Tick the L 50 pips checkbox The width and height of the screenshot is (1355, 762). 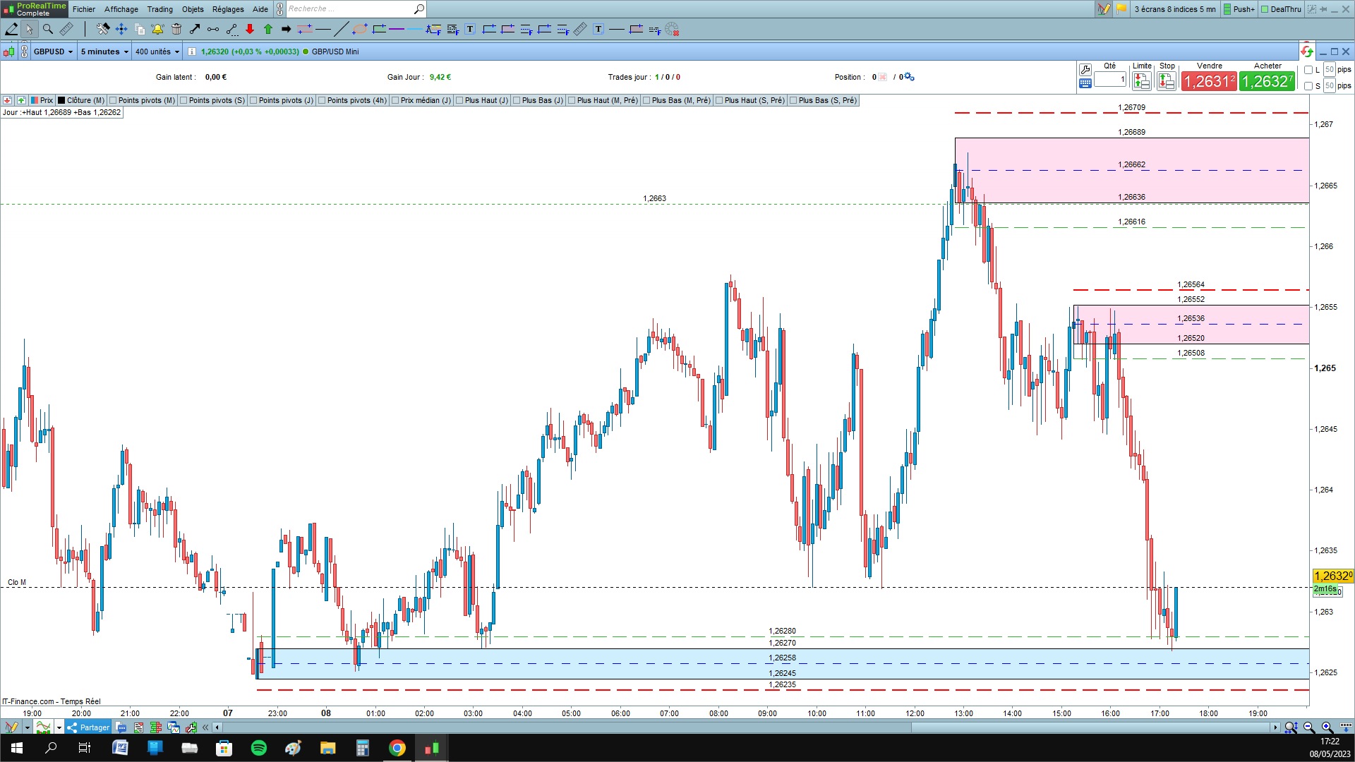pyautogui.click(x=1308, y=70)
